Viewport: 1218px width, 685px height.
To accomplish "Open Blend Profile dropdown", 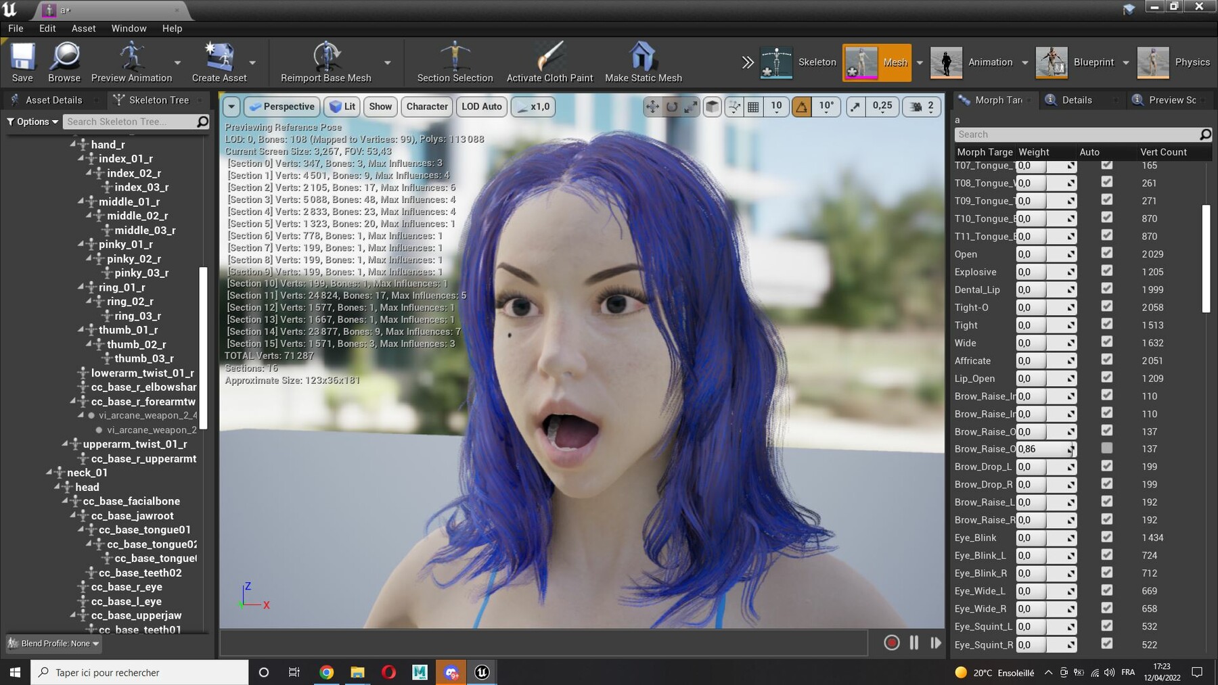I will click(54, 643).
